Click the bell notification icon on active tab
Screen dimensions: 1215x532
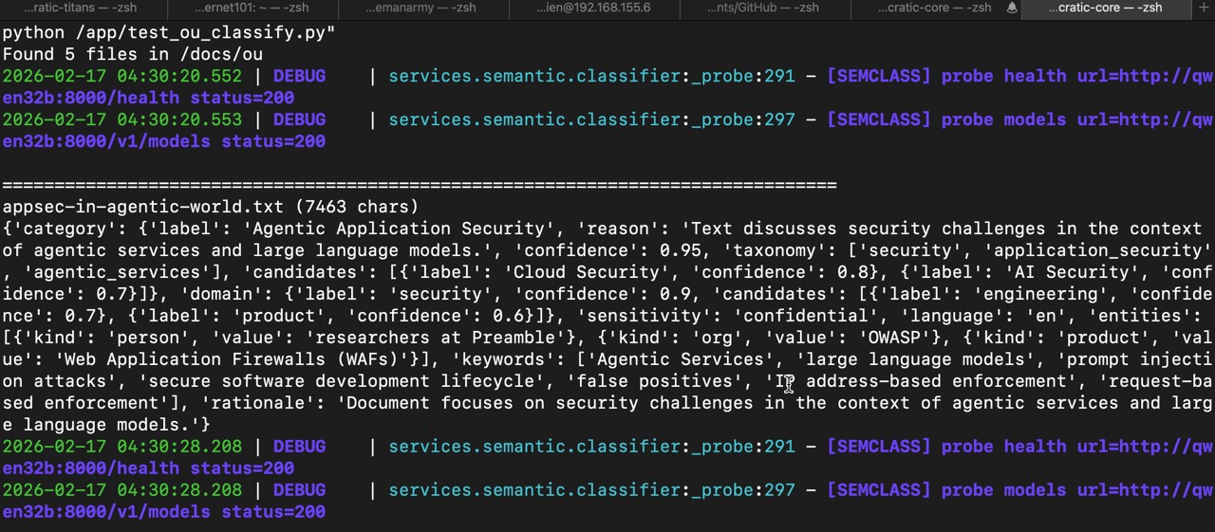click(x=1012, y=8)
